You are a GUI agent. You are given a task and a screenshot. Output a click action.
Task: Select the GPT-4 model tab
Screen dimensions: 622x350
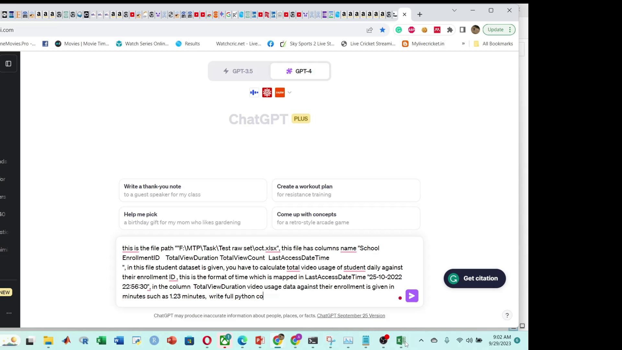tap(299, 71)
